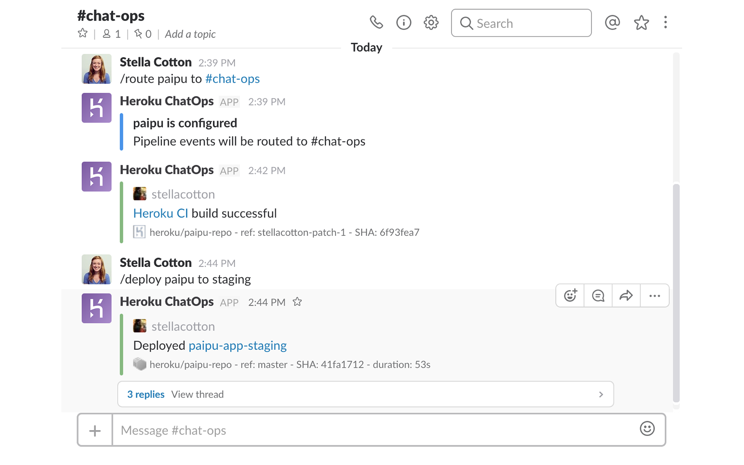View the thread with 3 replies
The width and height of the screenshot is (744, 465).
click(x=146, y=394)
